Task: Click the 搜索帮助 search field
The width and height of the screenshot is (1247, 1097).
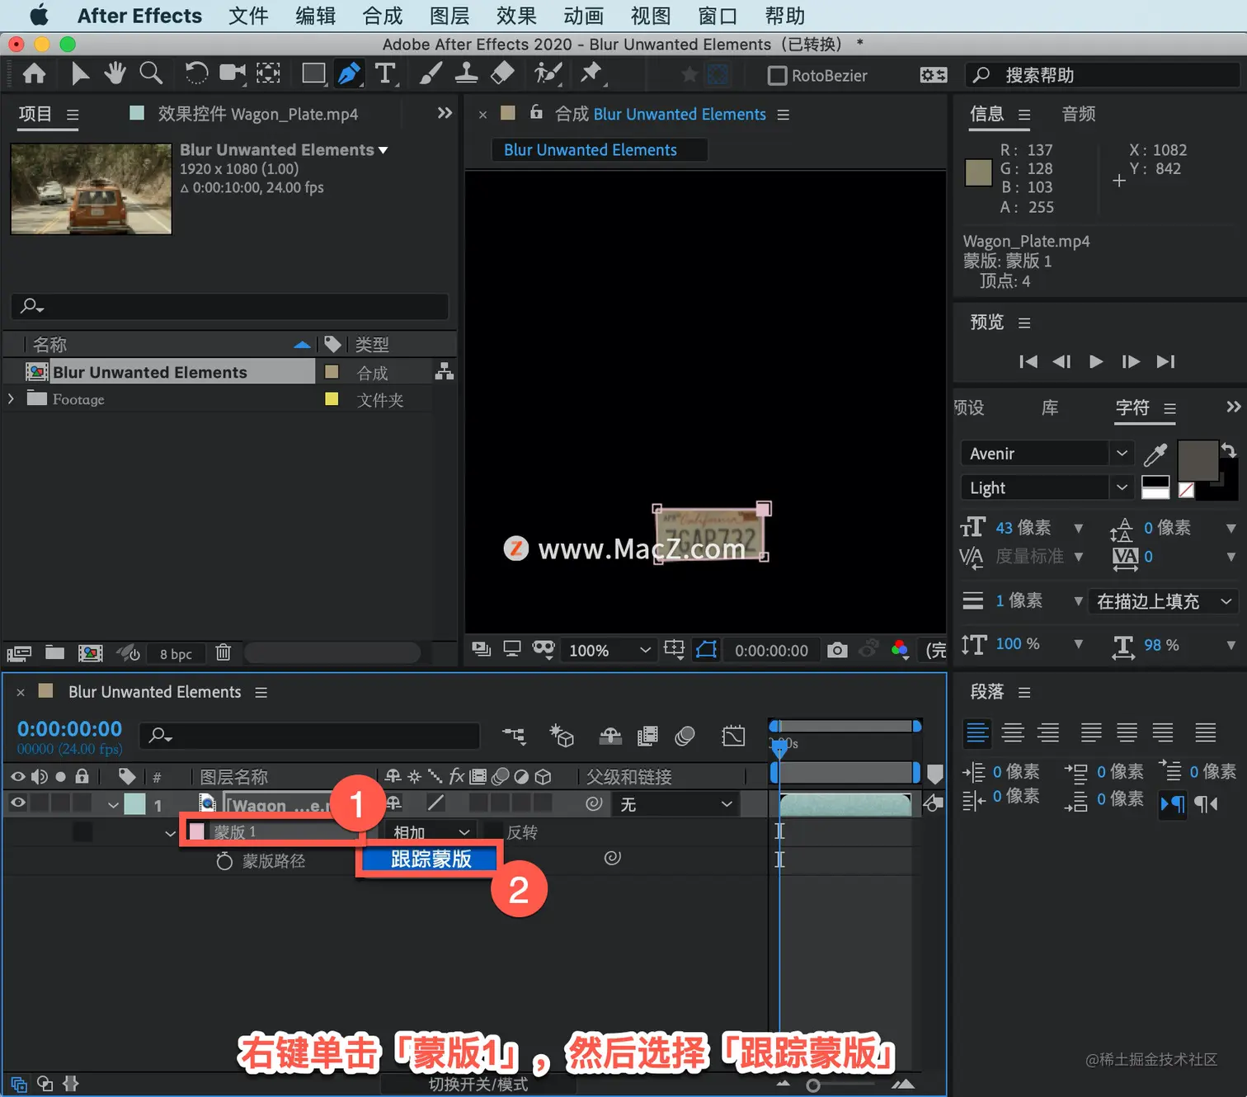Action: coord(1102,76)
